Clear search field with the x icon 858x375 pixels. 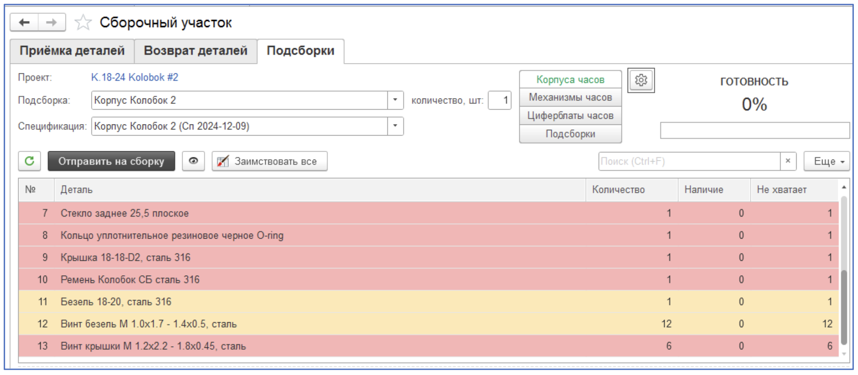pos(788,161)
